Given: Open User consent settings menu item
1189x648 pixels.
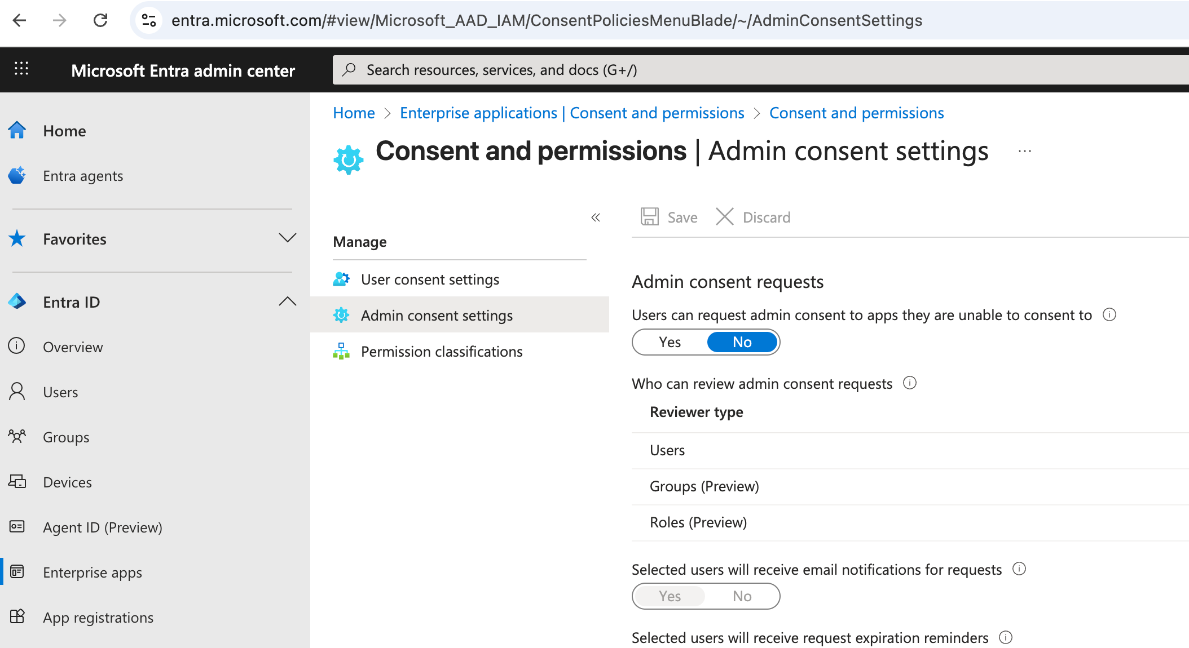Looking at the screenshot, I should coord(430,279).
